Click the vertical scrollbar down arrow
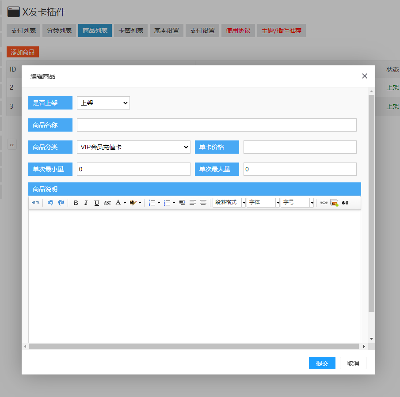400x397 pixels. click(x=371, y=339)
